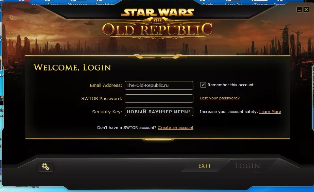Click the EXIT button
Image resolution: width=314 pixels, height=192 pixels.
205,166
